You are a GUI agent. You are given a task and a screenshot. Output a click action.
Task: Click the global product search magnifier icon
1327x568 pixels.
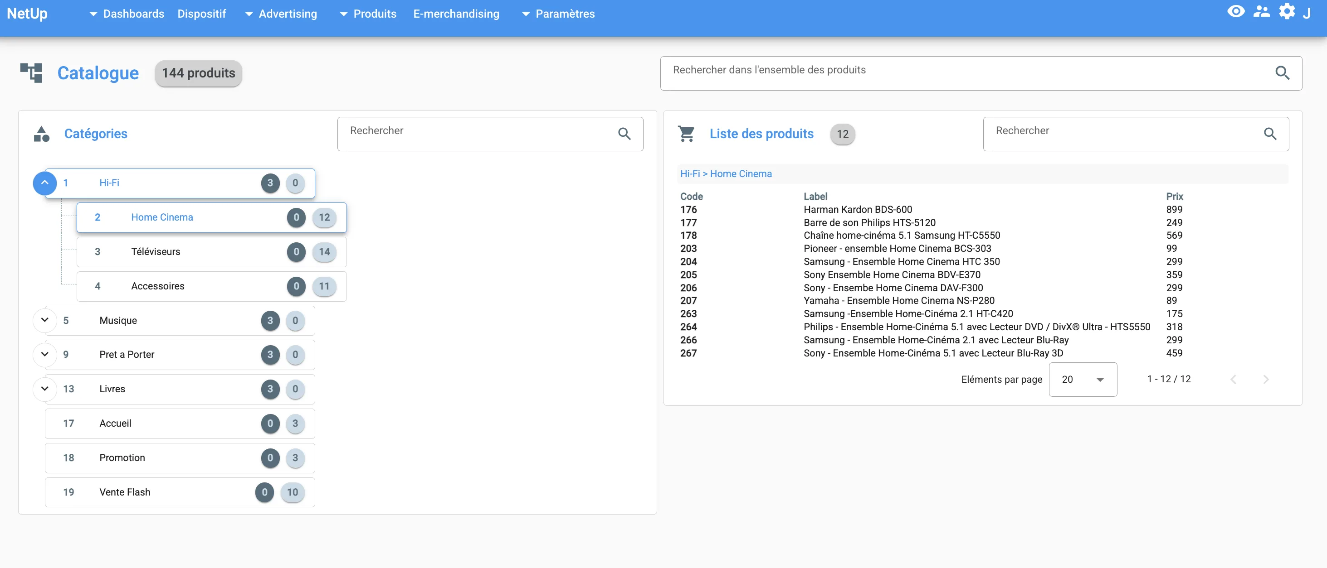pos(1282,73)
